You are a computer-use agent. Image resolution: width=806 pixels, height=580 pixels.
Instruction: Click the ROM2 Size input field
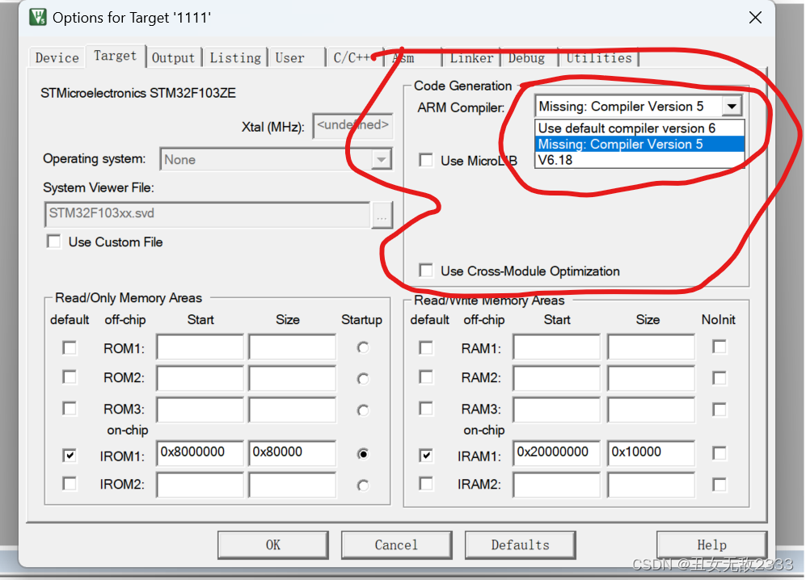(293, 378)
